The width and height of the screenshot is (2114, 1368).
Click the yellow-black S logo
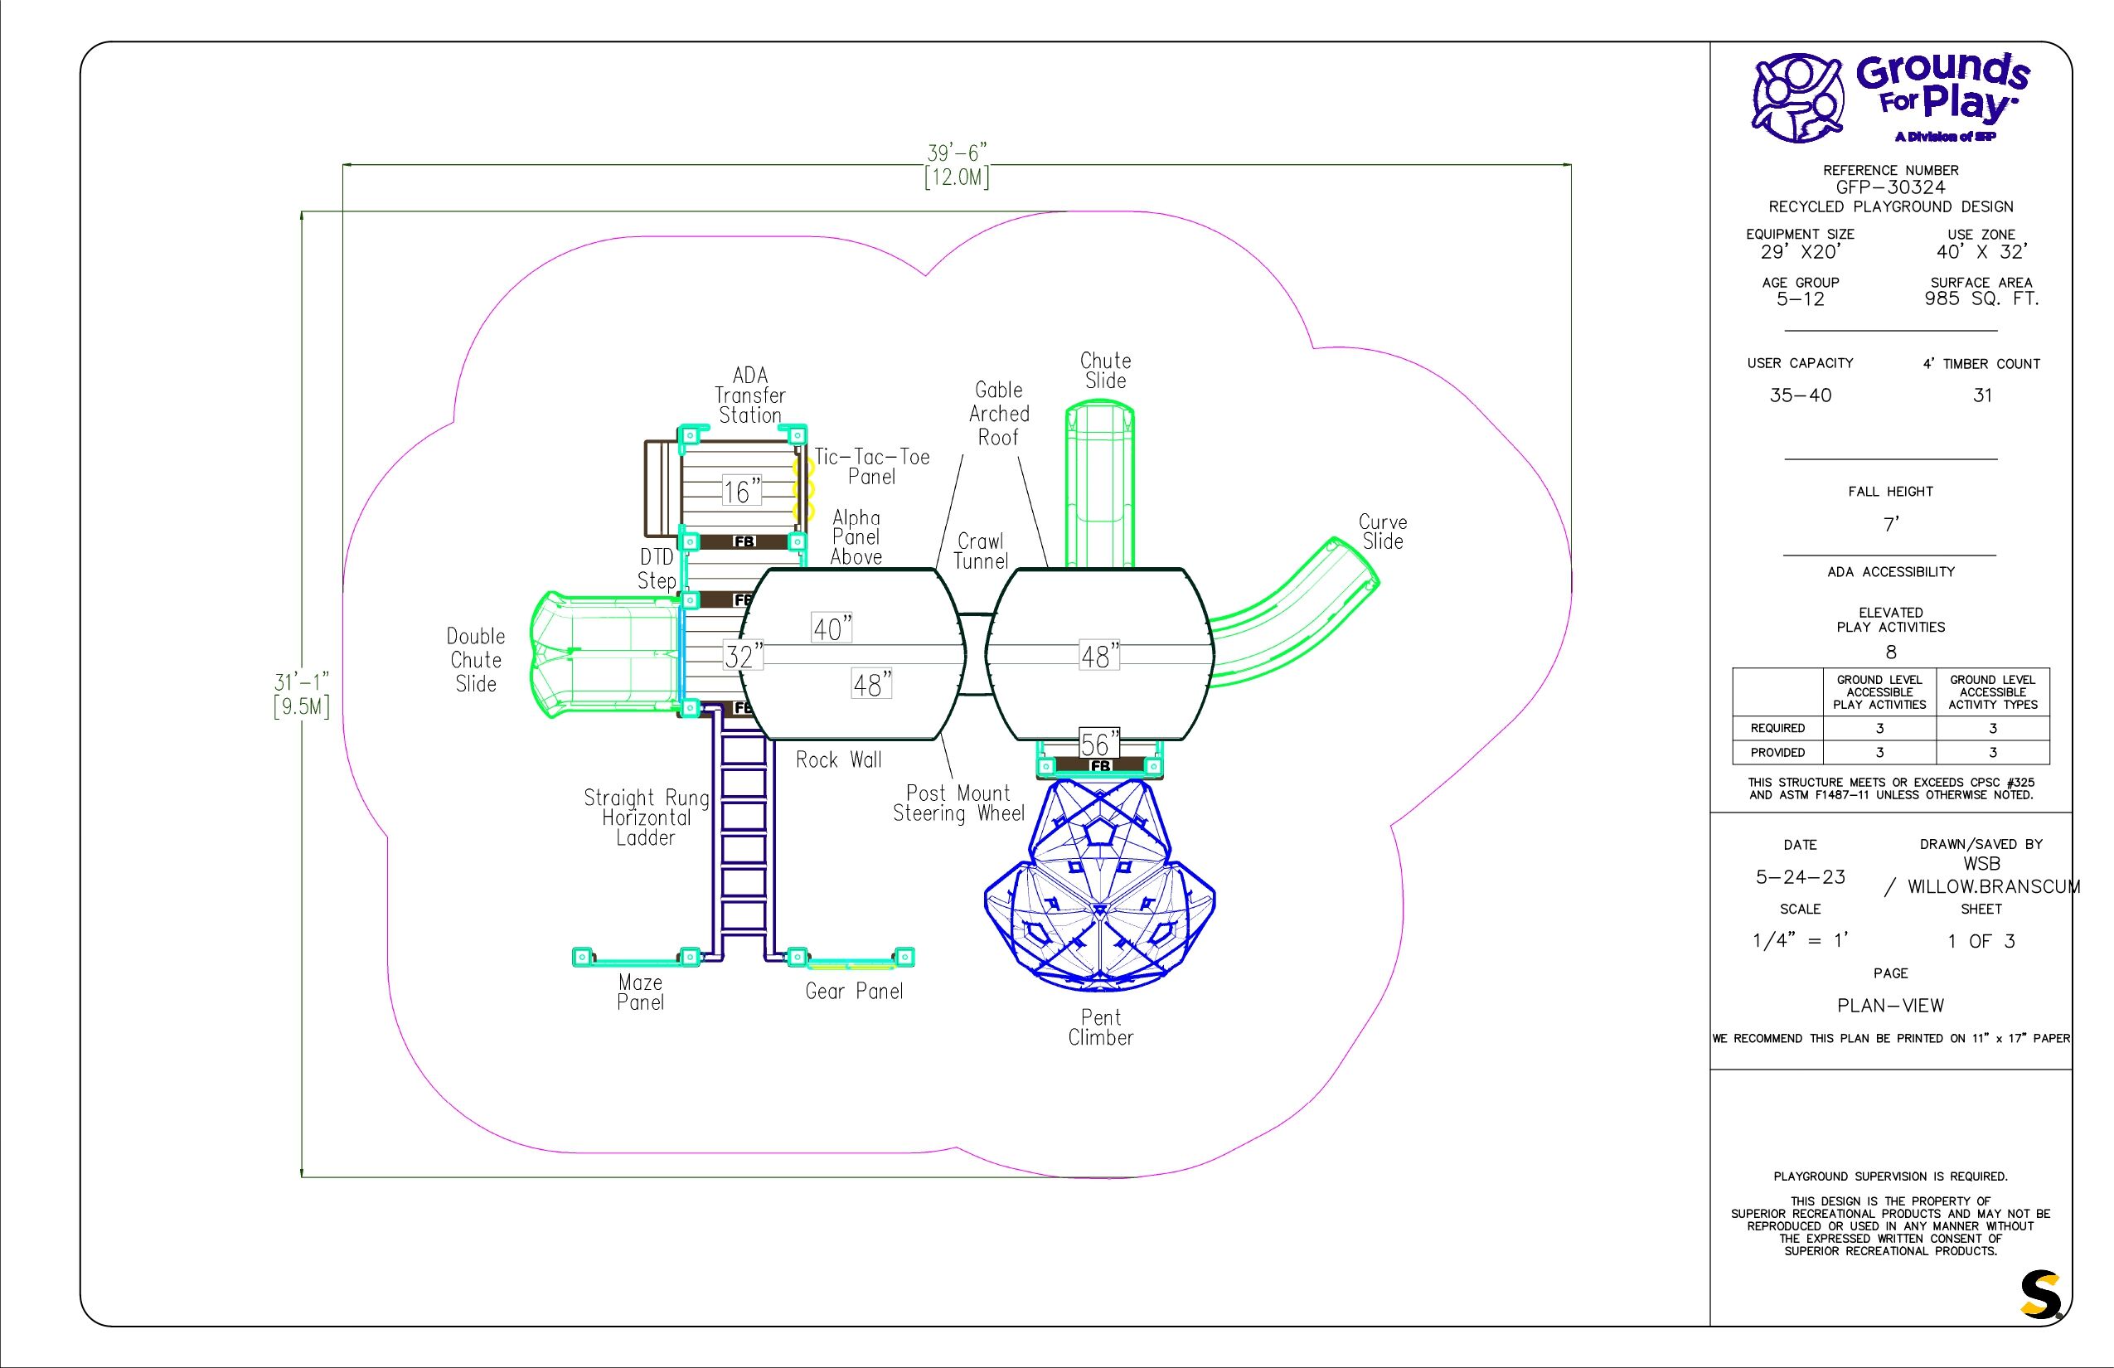2039,1296
